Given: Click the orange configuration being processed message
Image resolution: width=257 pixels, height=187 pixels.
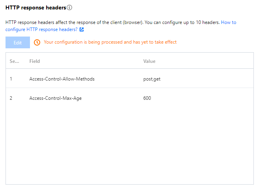Looking at the screenshot, I should point(110,42).
